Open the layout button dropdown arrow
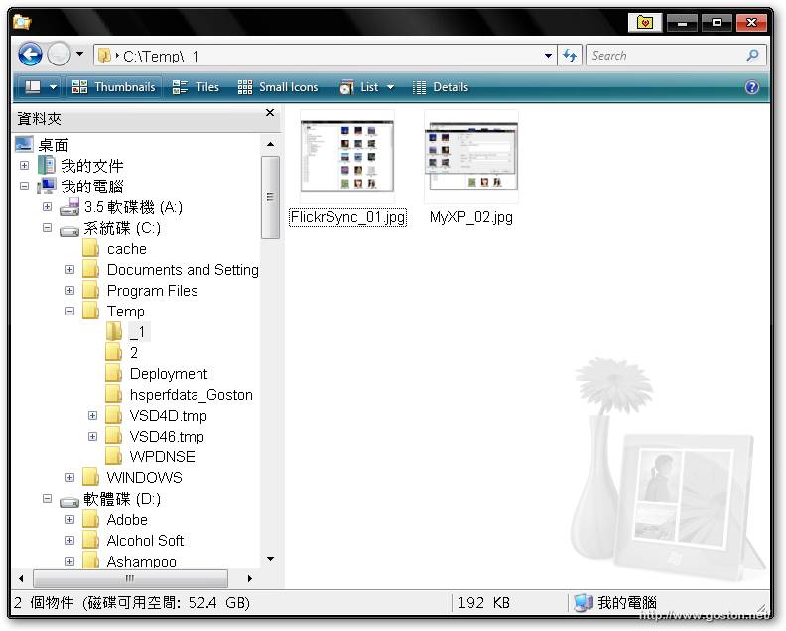Screen dimensions: 786x631 (54, 87)
